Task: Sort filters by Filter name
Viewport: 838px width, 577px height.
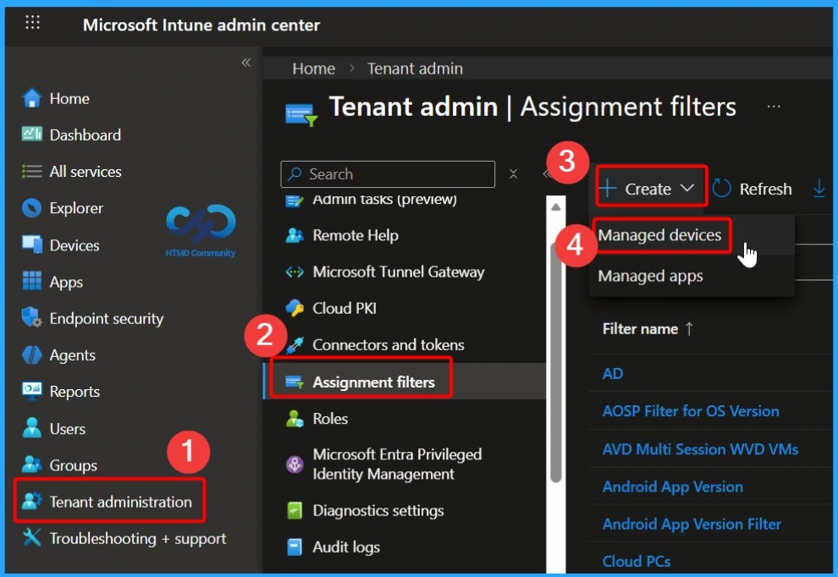Action: 646,328
